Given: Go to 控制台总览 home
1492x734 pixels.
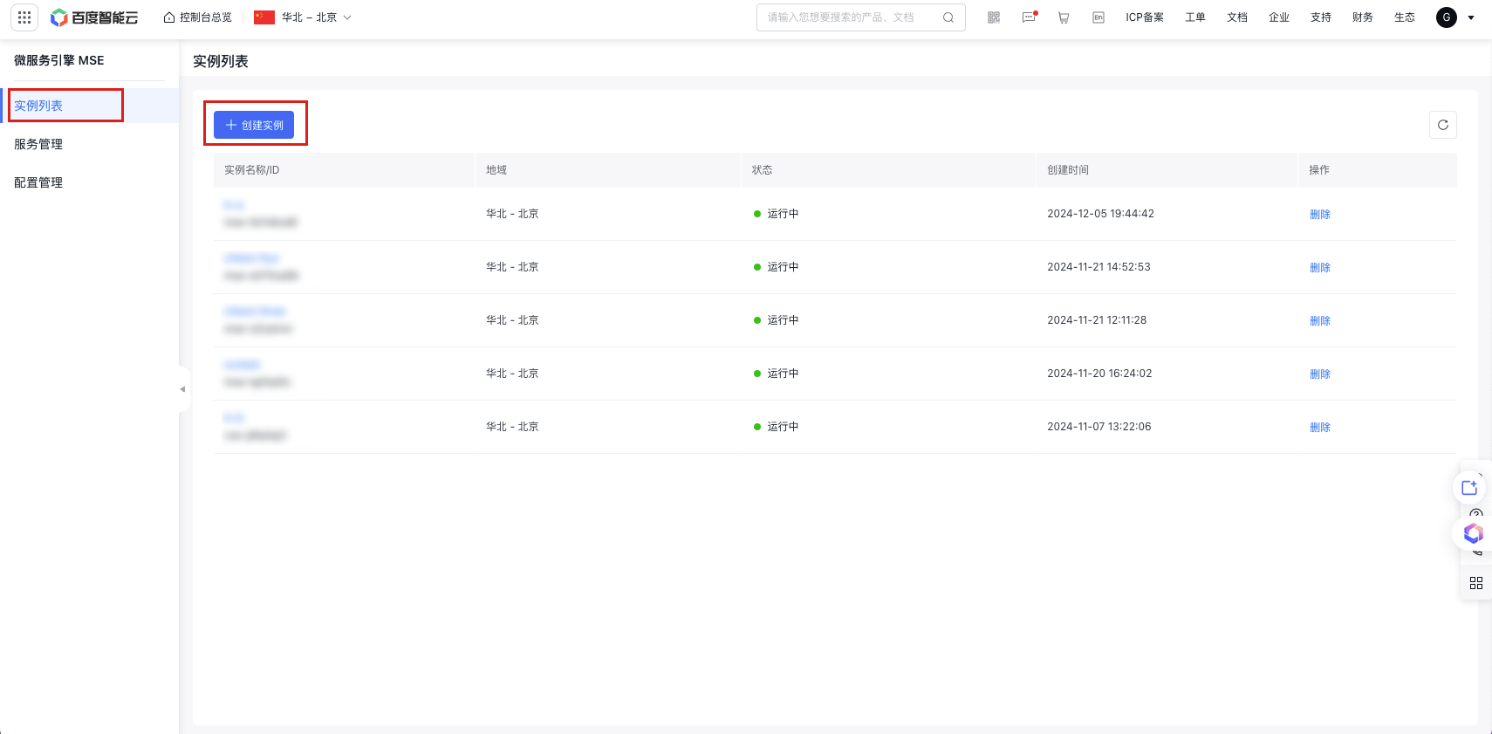Looking at the screenshot, I should pos(198,17).
